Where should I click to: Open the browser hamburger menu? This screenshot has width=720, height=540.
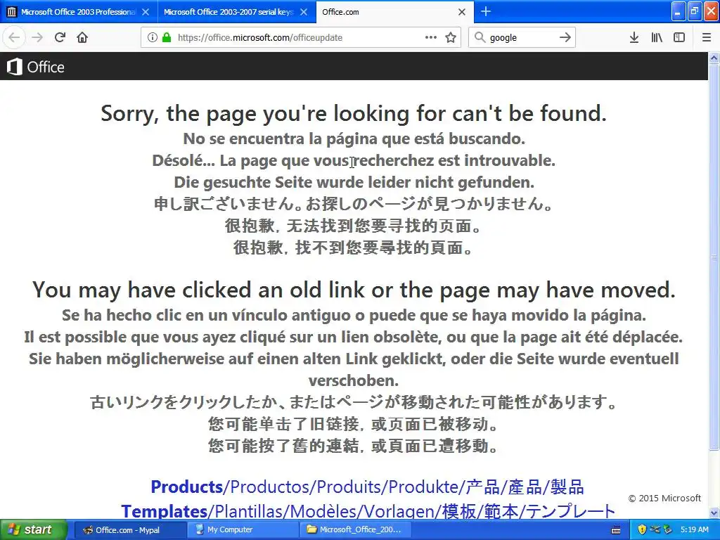[707, 37]
